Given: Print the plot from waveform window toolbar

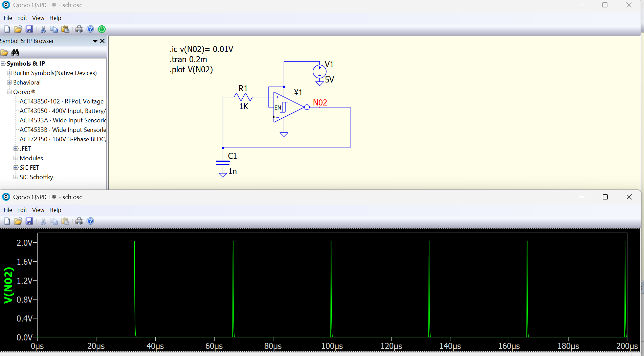Looking at the screenshot, I should [x=79, y=221].
